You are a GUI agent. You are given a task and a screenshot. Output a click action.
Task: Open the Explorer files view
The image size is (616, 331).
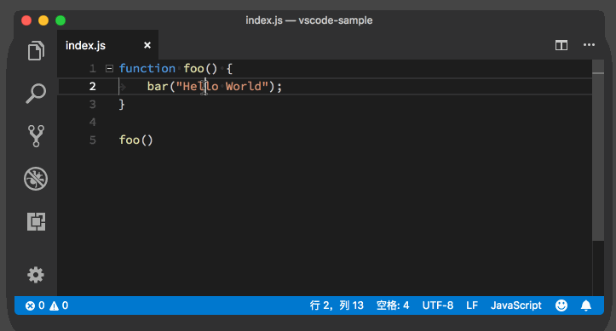36,50
